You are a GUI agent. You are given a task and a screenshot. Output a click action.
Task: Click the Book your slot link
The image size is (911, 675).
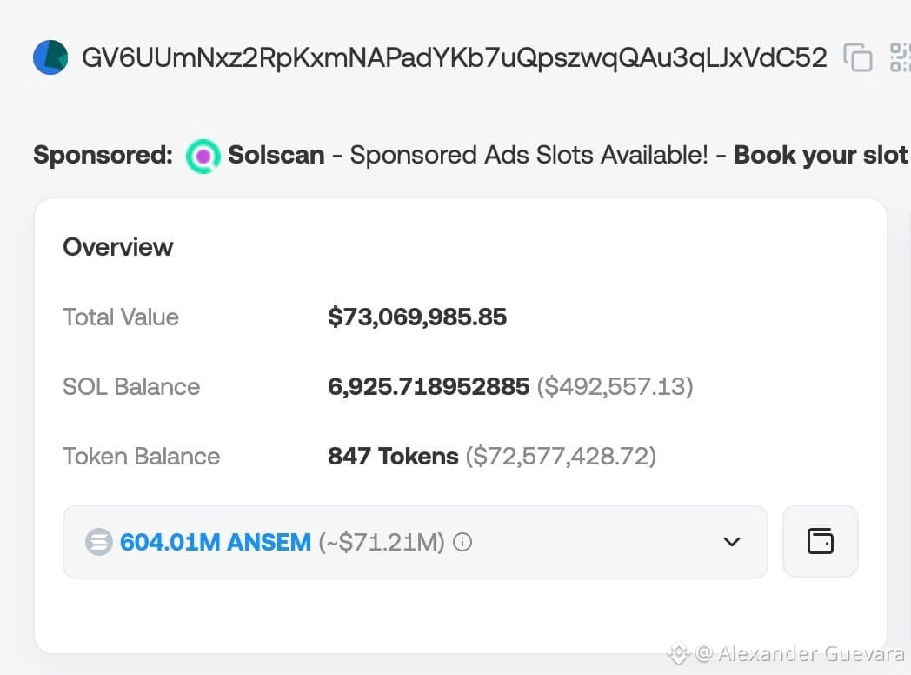[821, 155]
